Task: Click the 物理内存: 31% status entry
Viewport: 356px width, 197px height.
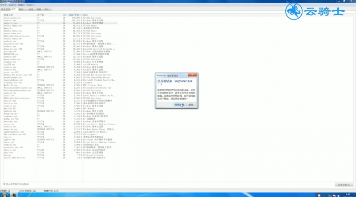Action: click(51, 191)
